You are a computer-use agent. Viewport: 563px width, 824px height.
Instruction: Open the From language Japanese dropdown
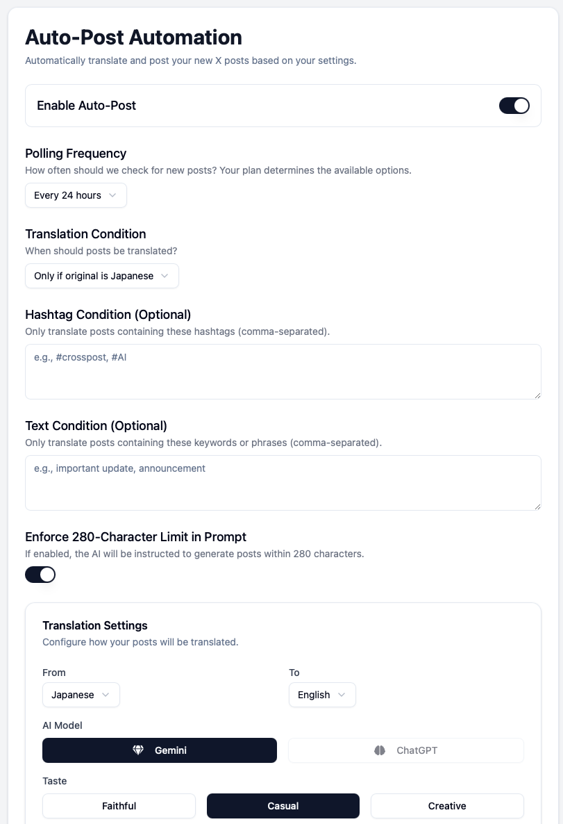[81, 695]
